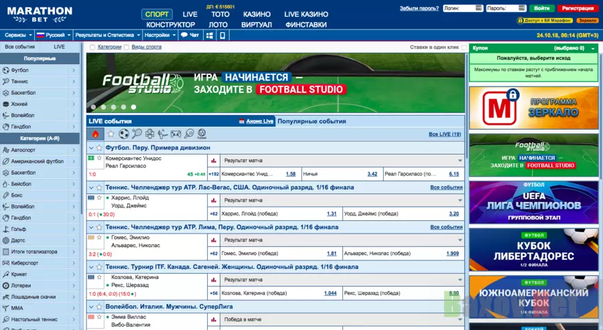Image resolution: width=603 pixels, height=330 pixels.
Task: Favorite the Козлова, Катерина match star
Action: tap(99, 277)
